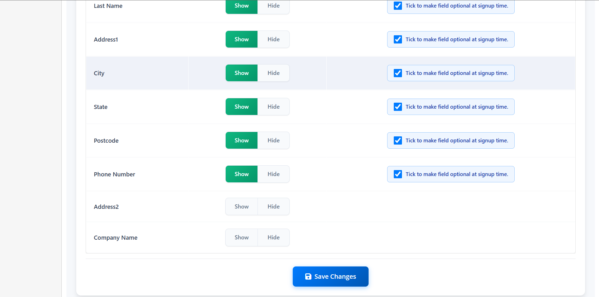Viewport: 599px width, 297px height.
Task: Hide the State field
Action: tap(273, 106)
